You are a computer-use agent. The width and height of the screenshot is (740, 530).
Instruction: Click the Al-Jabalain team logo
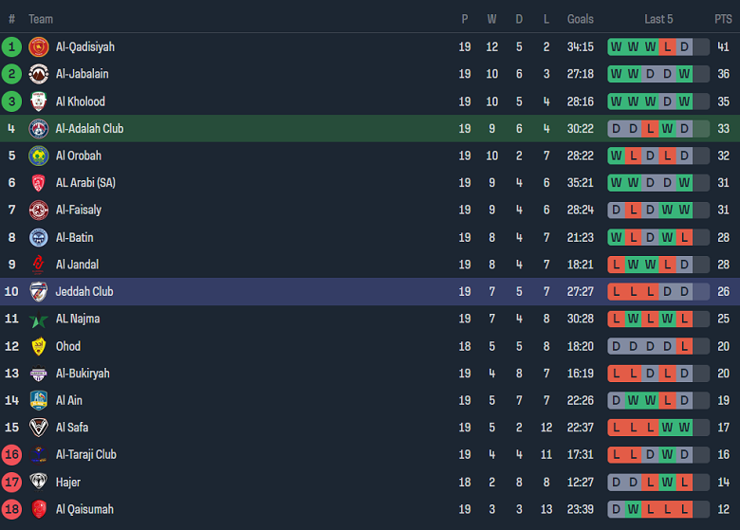click(x=38, y=74)
